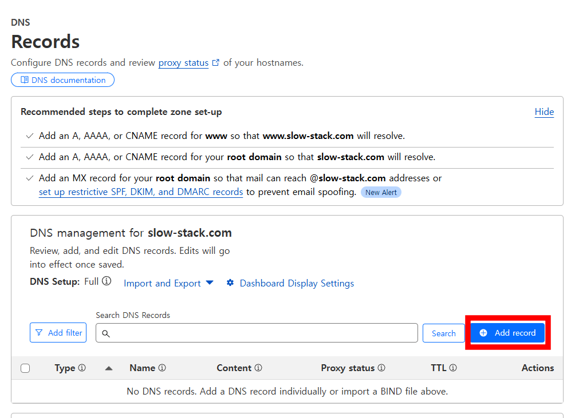This screenshot has height=418, width=575.
Task: Click info icon beside Type column header
Action: point(82,368)
